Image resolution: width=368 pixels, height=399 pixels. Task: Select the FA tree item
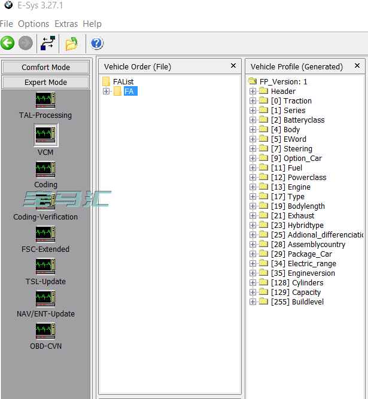pyautogui.click(x=130, y=91)
